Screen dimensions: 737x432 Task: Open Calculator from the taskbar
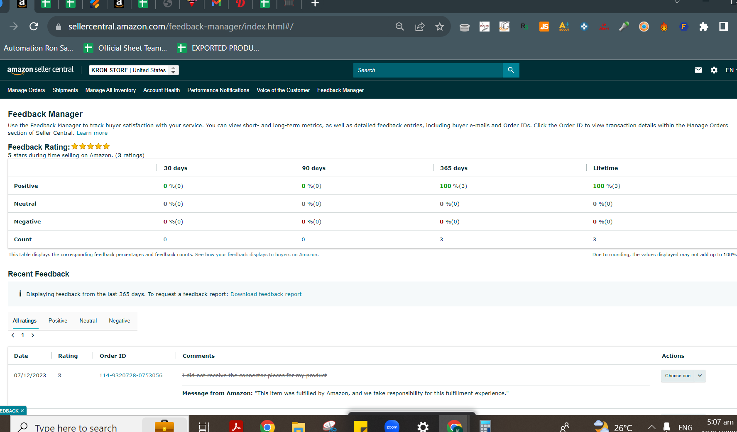pyautogui.click(x=485, y=427)
